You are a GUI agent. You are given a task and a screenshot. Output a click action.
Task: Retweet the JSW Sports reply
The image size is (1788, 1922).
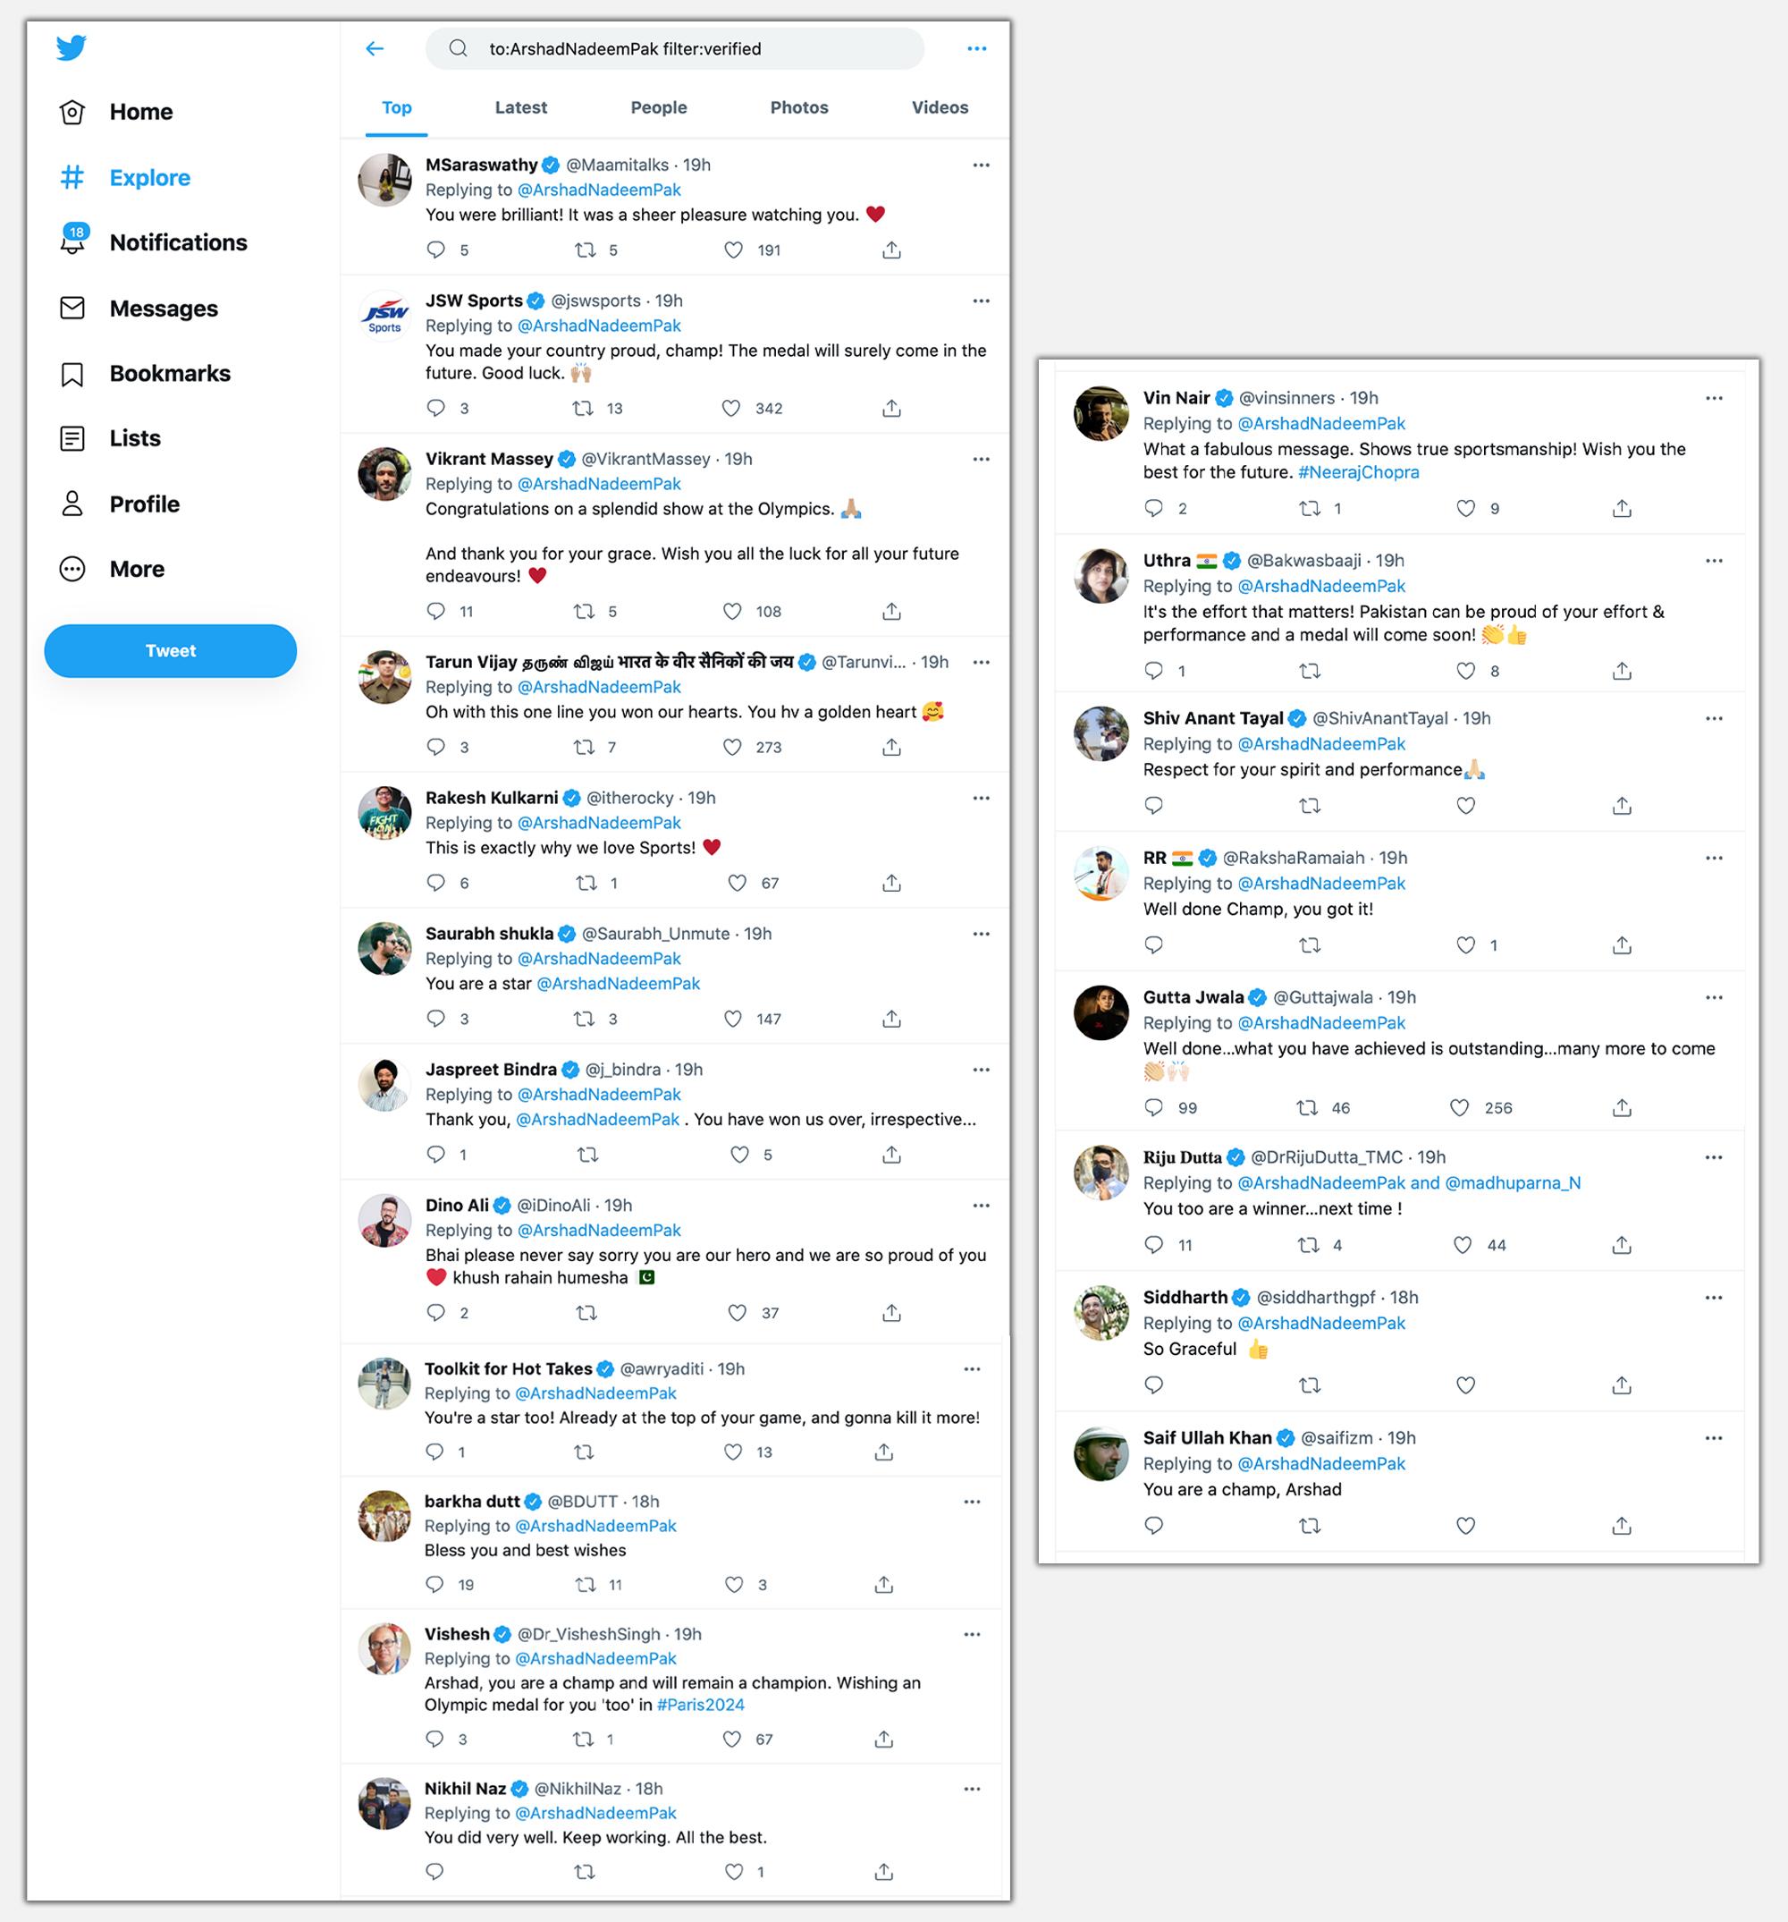[583, 408]
